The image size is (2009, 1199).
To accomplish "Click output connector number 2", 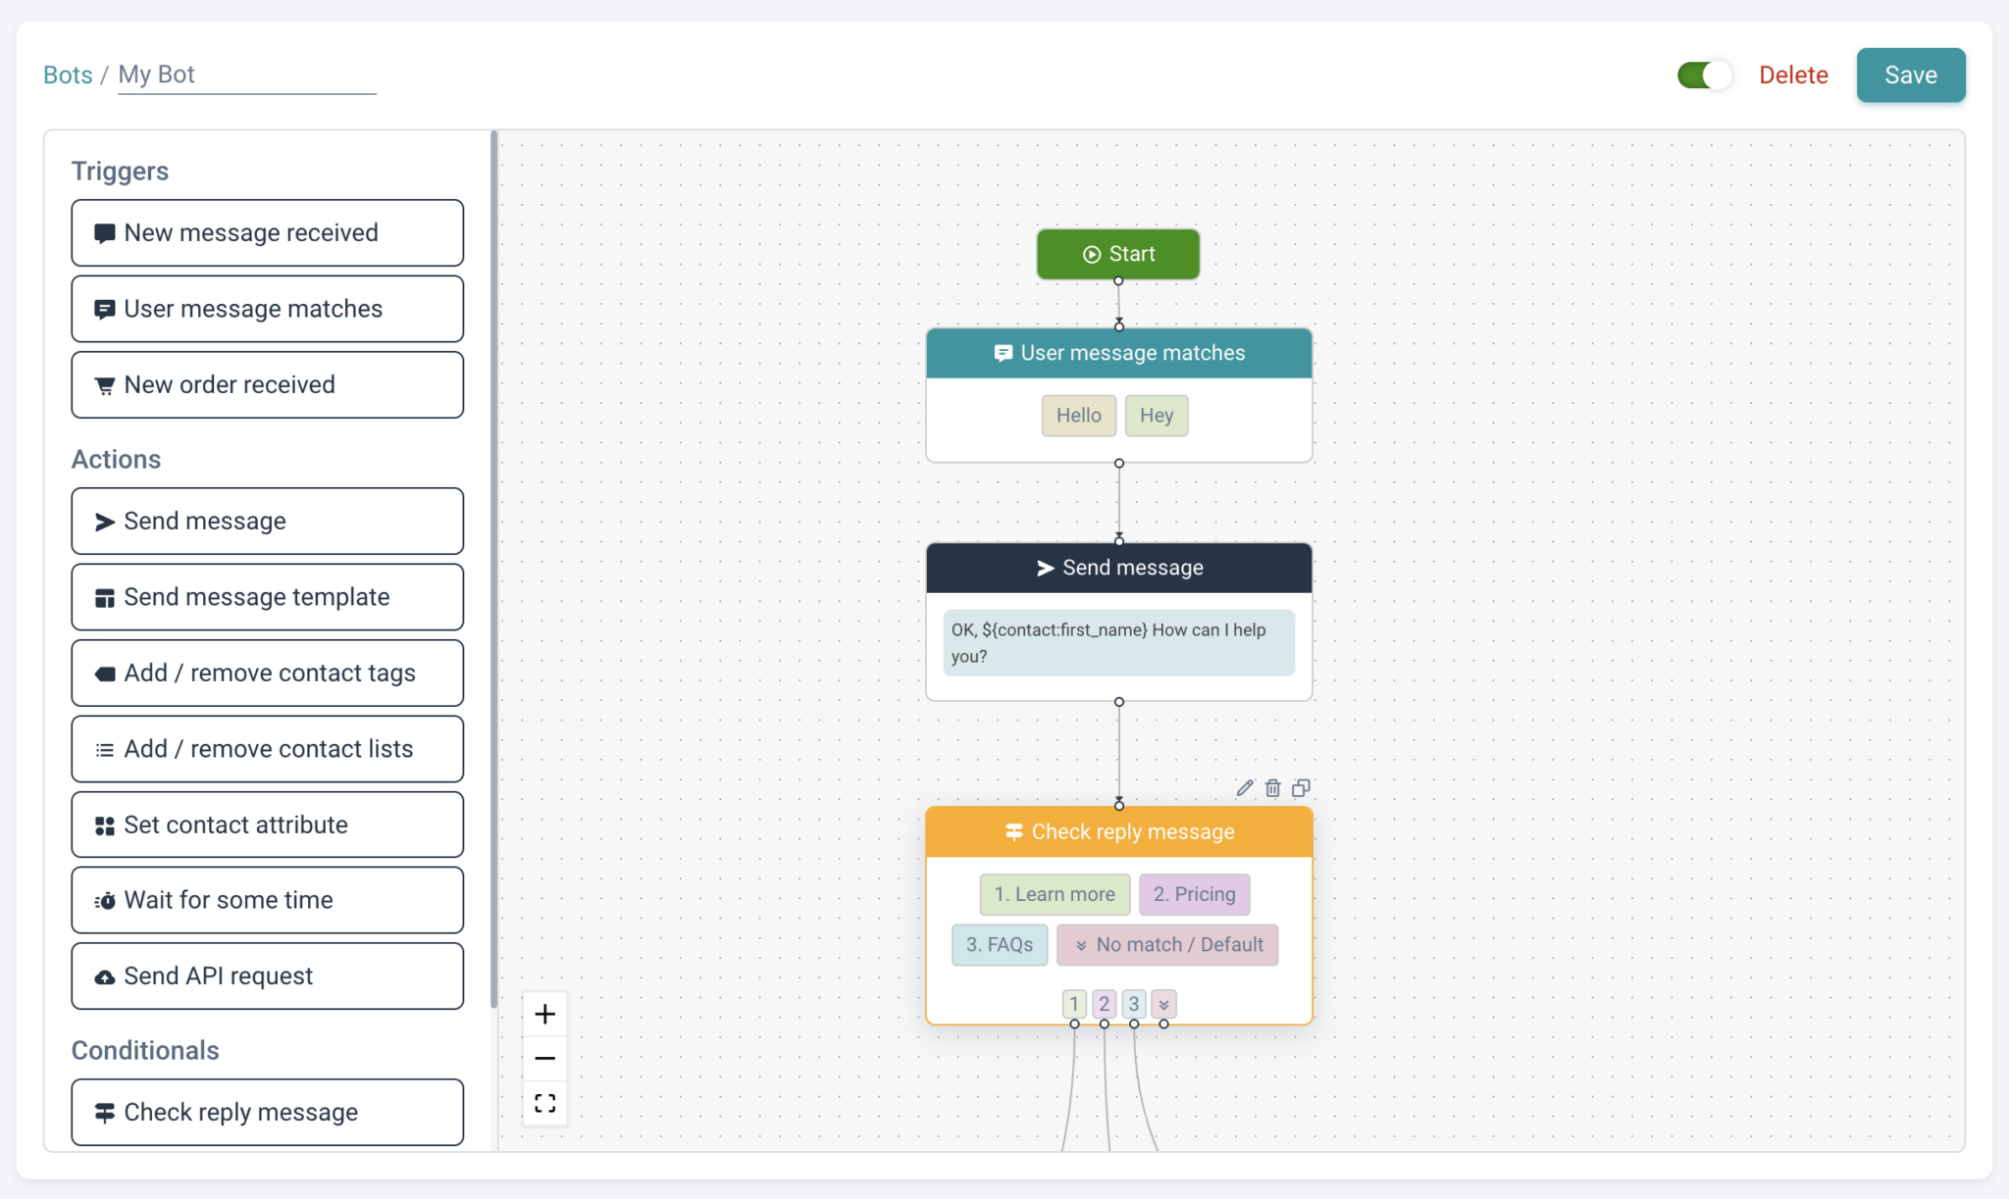I will pos(1104,1004).
